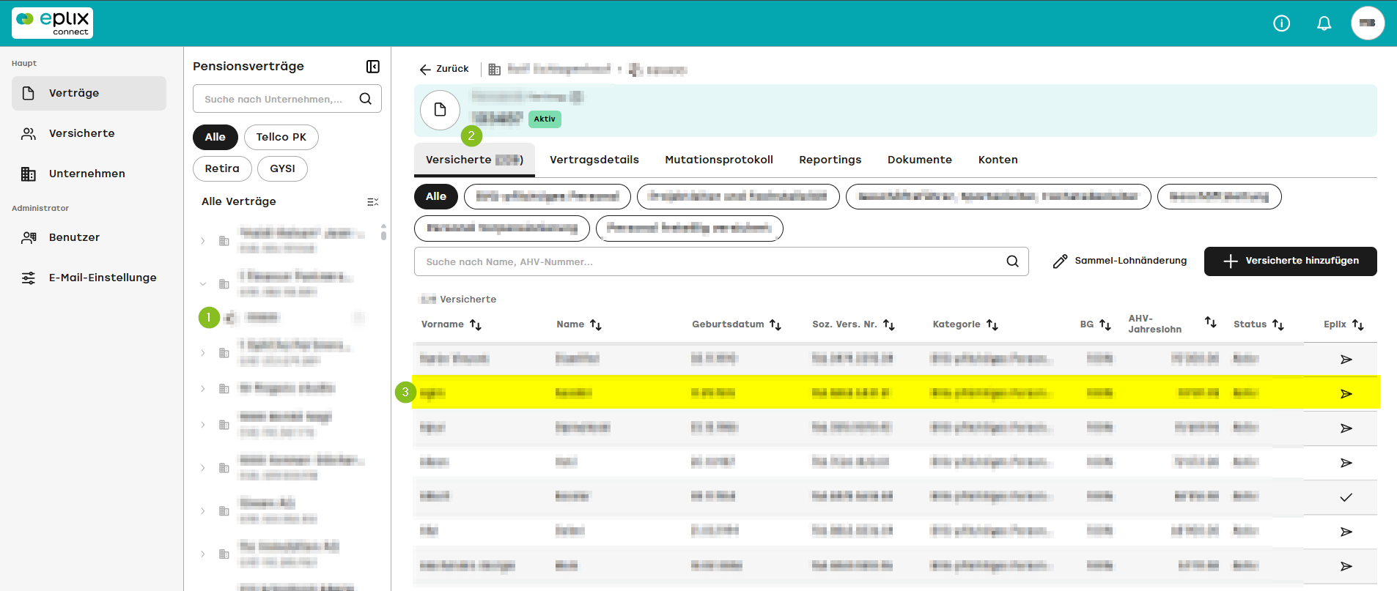
Task: Click the magnifier in the name search field
Action: coord(1012,261)
